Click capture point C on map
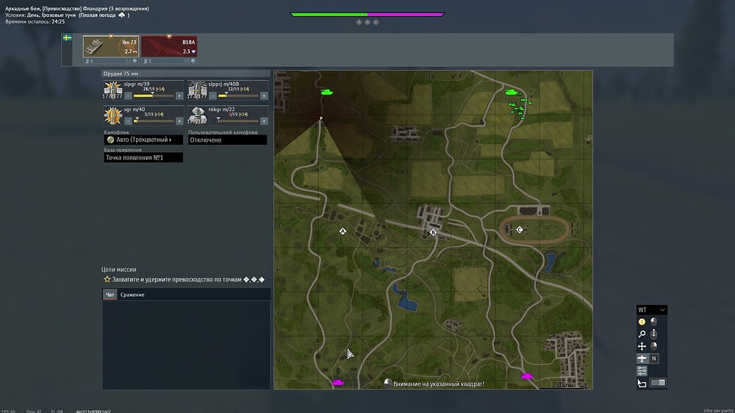The height and width of the screenshot is (413, 735). pos(520,230)
